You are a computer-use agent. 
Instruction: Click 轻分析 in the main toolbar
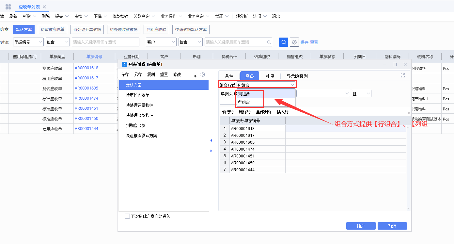[242, 16]
